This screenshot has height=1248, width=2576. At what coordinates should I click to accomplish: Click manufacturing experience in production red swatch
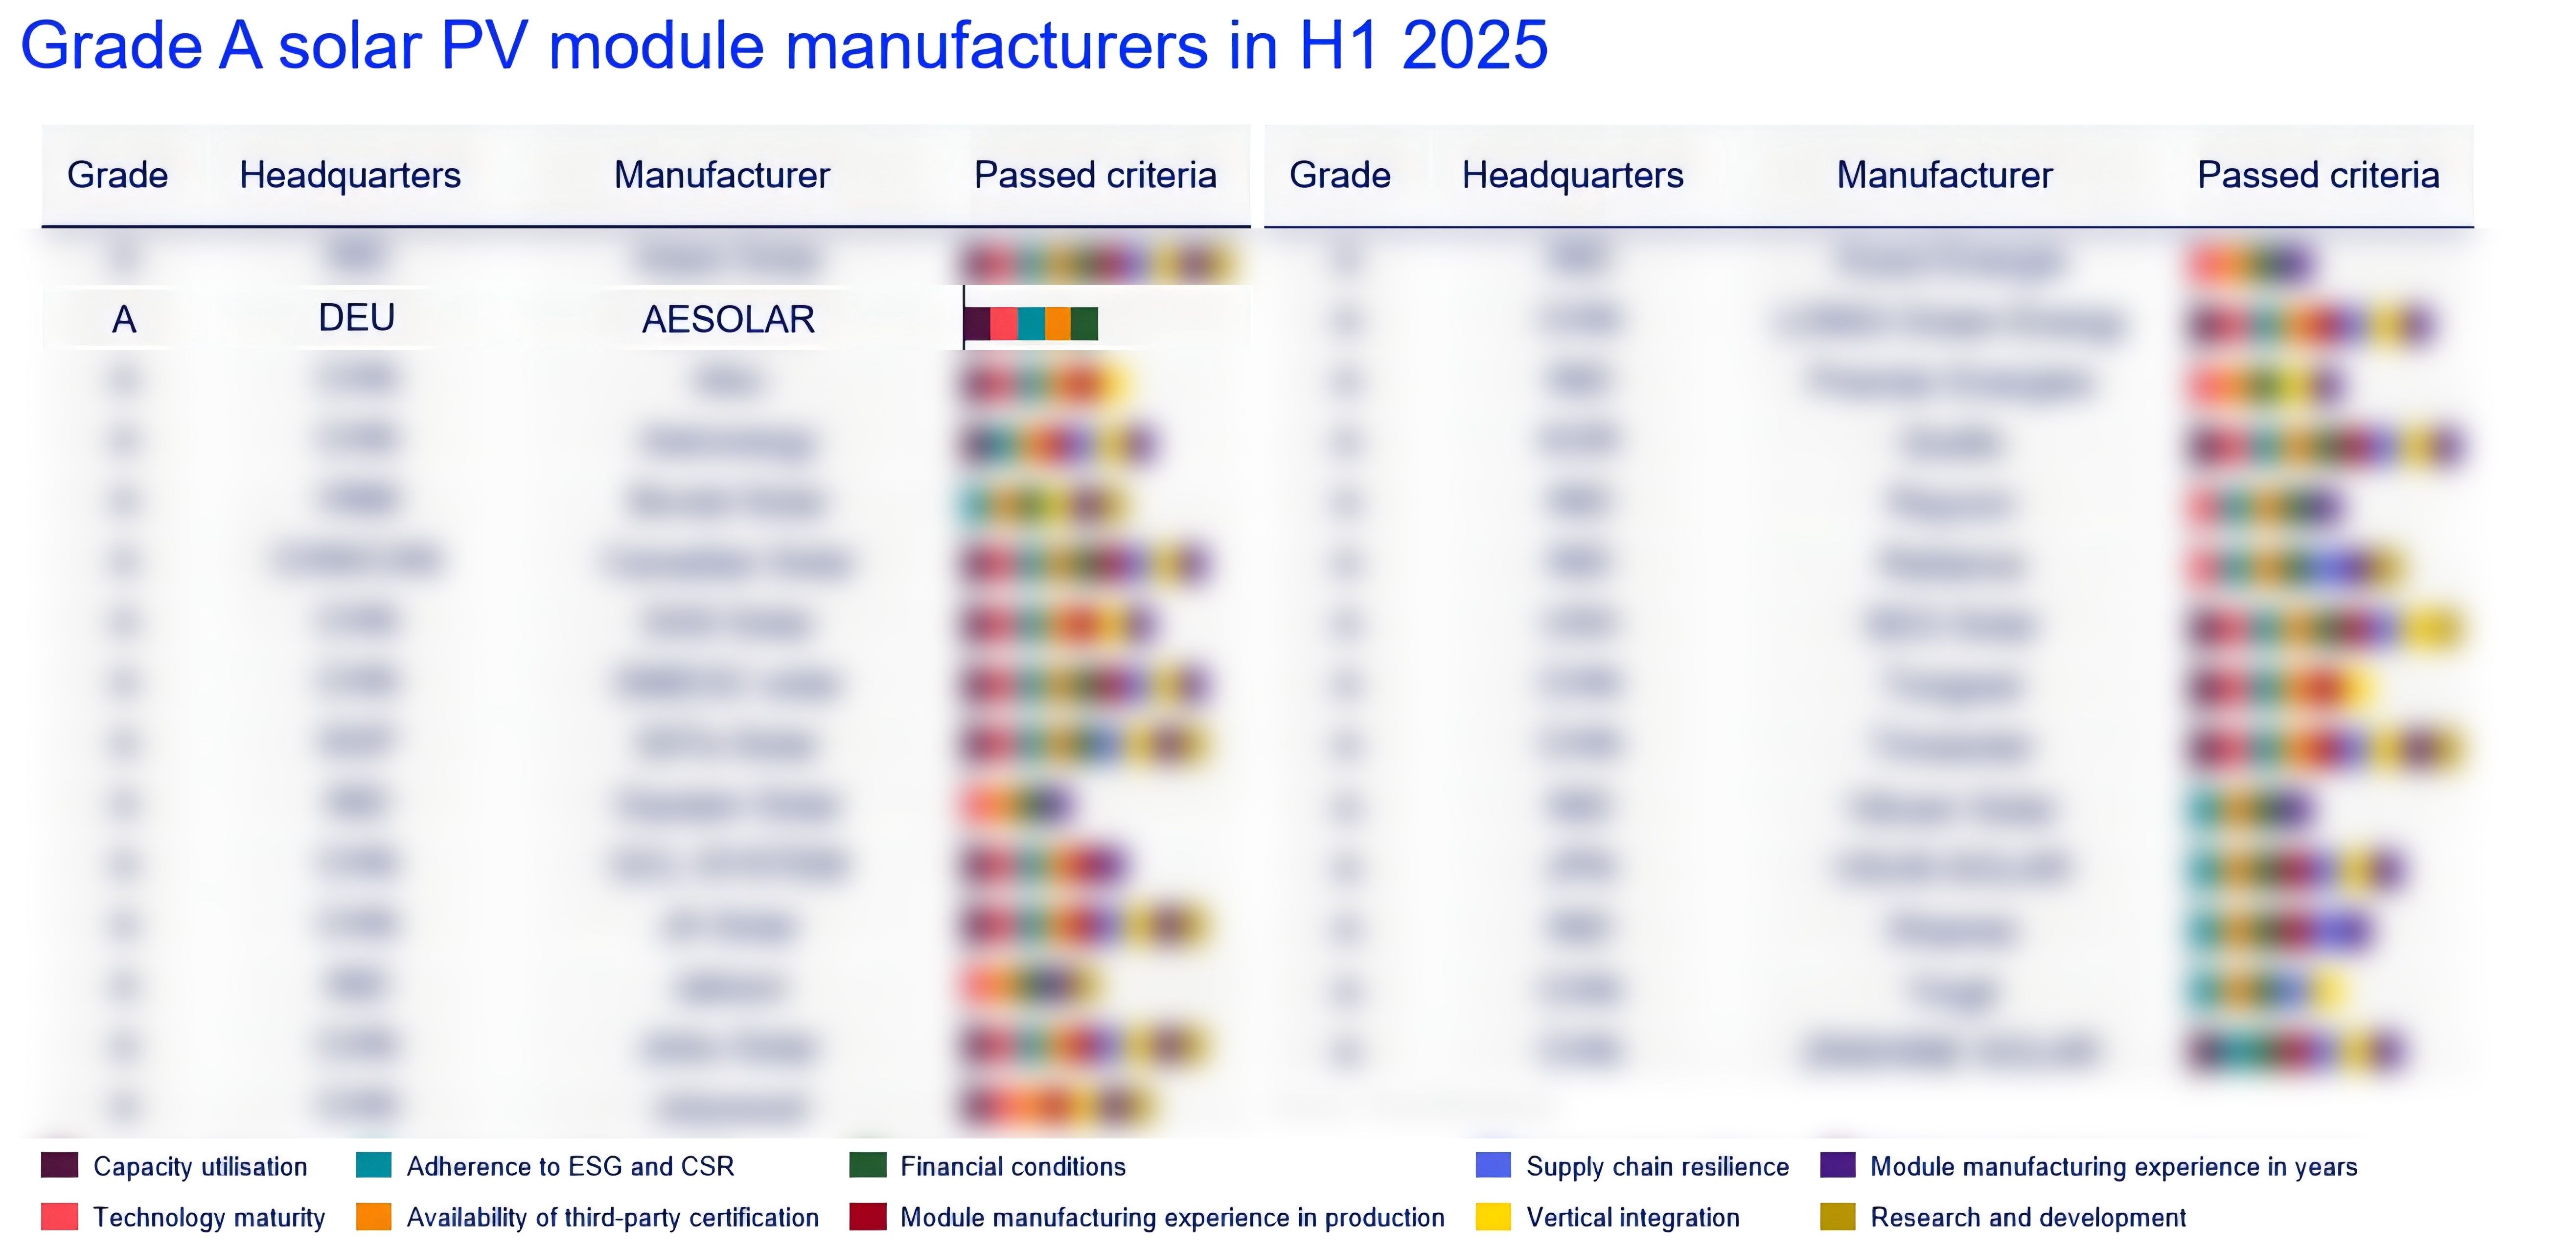(867, 1216)
